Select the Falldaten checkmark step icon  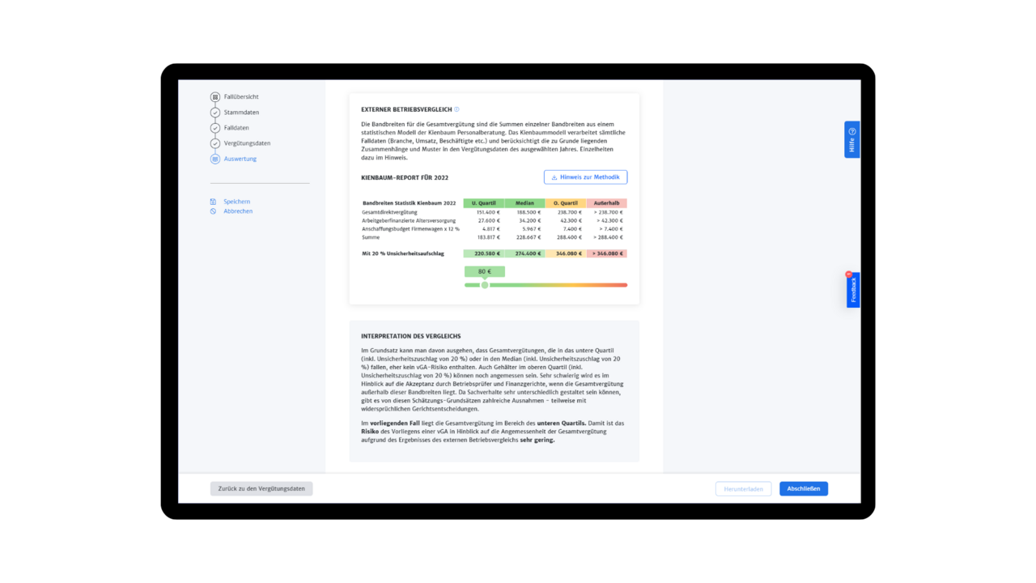click(x=215, y=128)
